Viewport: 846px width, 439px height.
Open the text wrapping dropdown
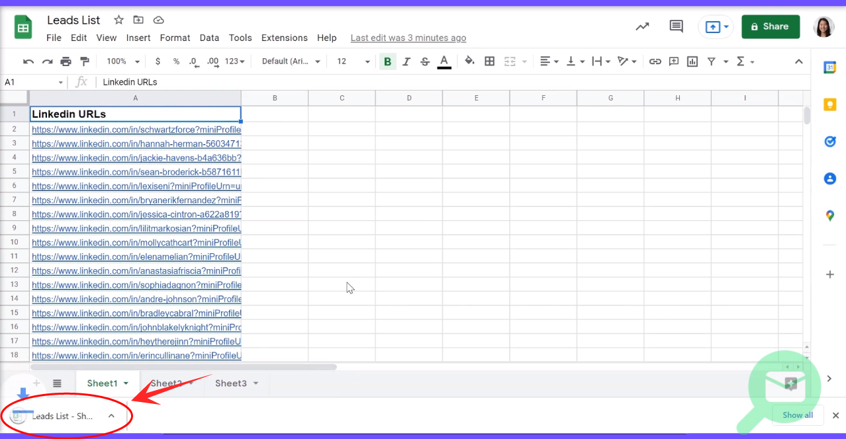coord(601,61)
